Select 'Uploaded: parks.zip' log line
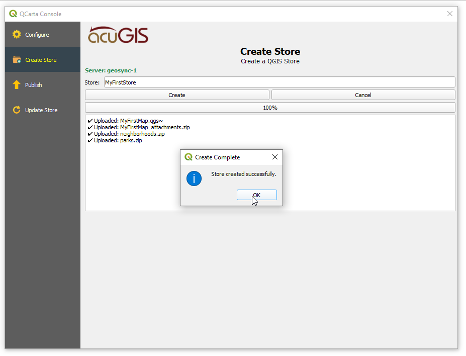466x356 pixels. (115, 140)
